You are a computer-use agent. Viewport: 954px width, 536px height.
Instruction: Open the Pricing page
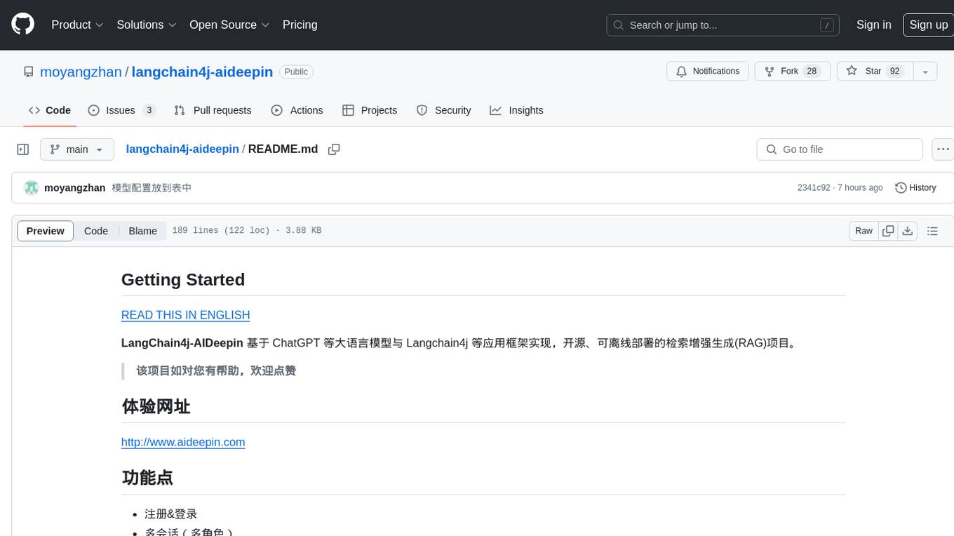point(300,25)
